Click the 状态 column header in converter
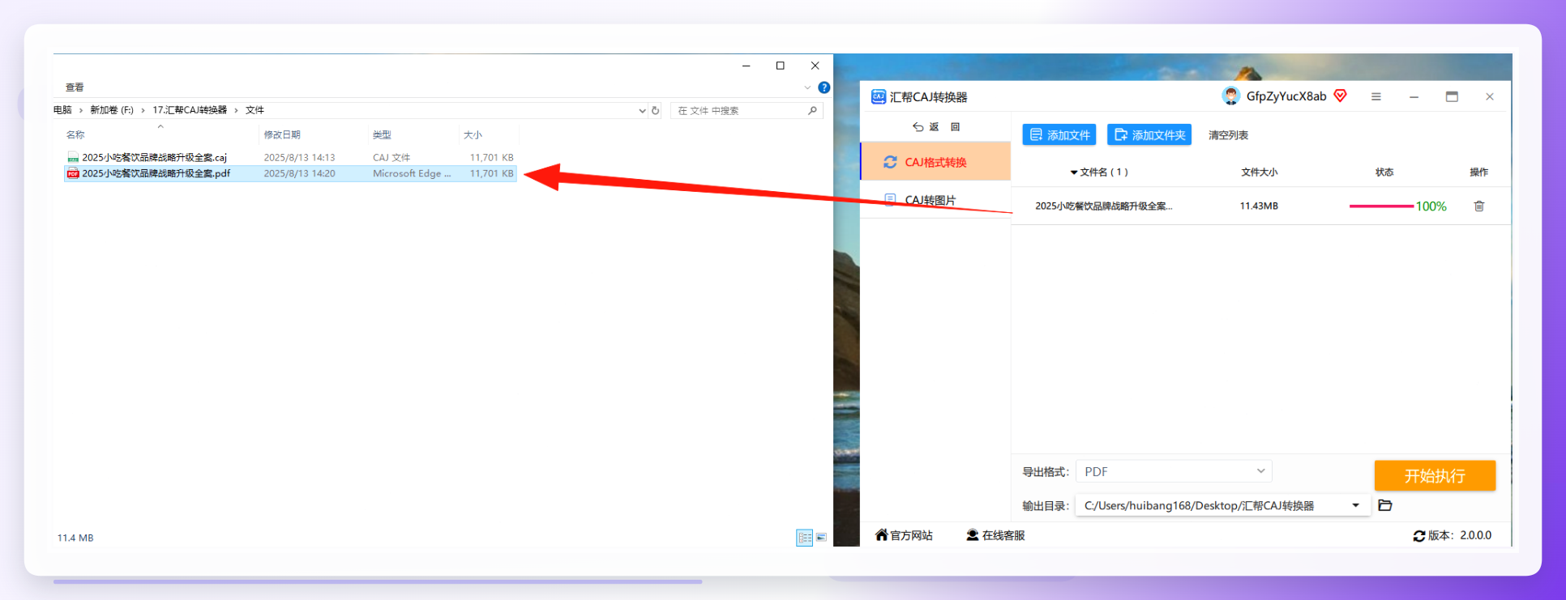The height and width of the screenshot is (600, 1566). coord(1384,172)
